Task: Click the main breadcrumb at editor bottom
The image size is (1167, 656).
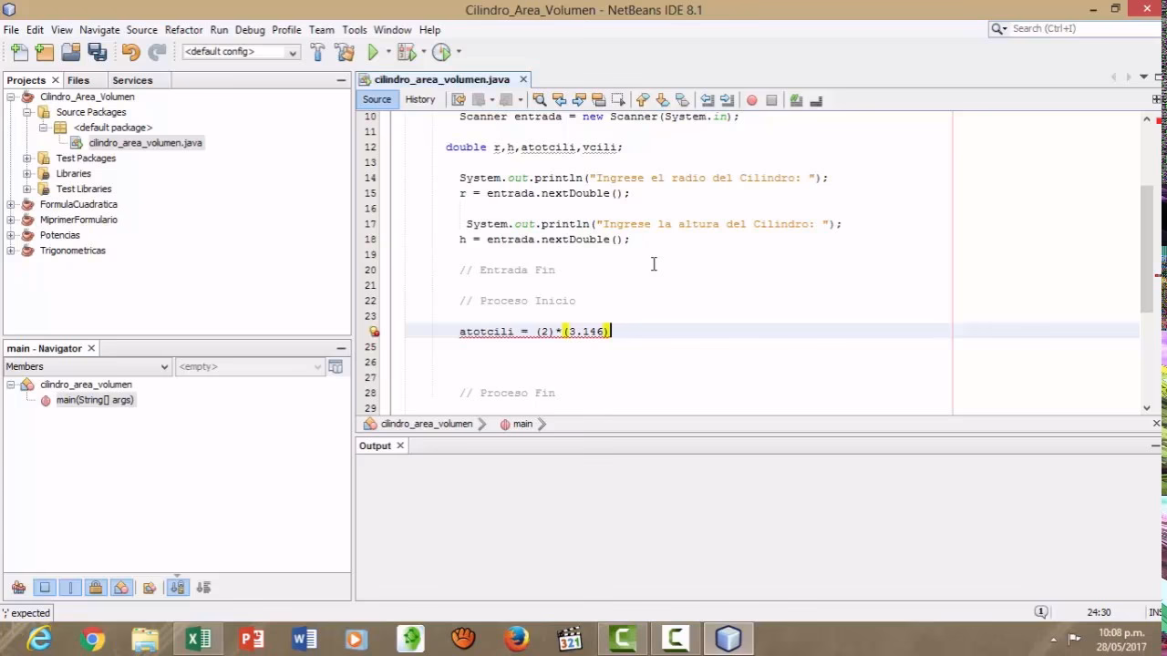Action: 522,423
